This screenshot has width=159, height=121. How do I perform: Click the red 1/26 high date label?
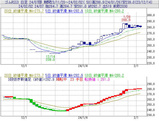(x=127, y=17)
